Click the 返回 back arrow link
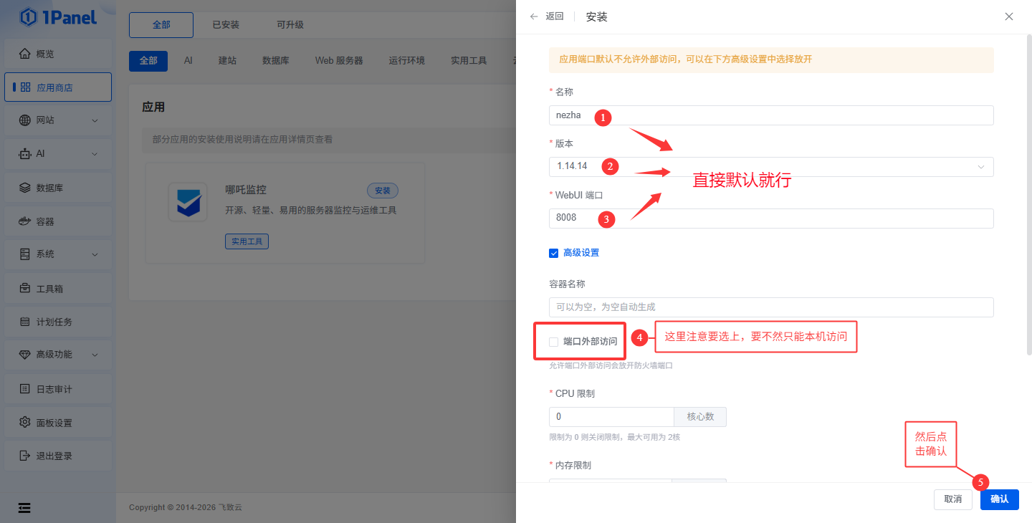Screen dimensions: 1032x523 [547, 16]
